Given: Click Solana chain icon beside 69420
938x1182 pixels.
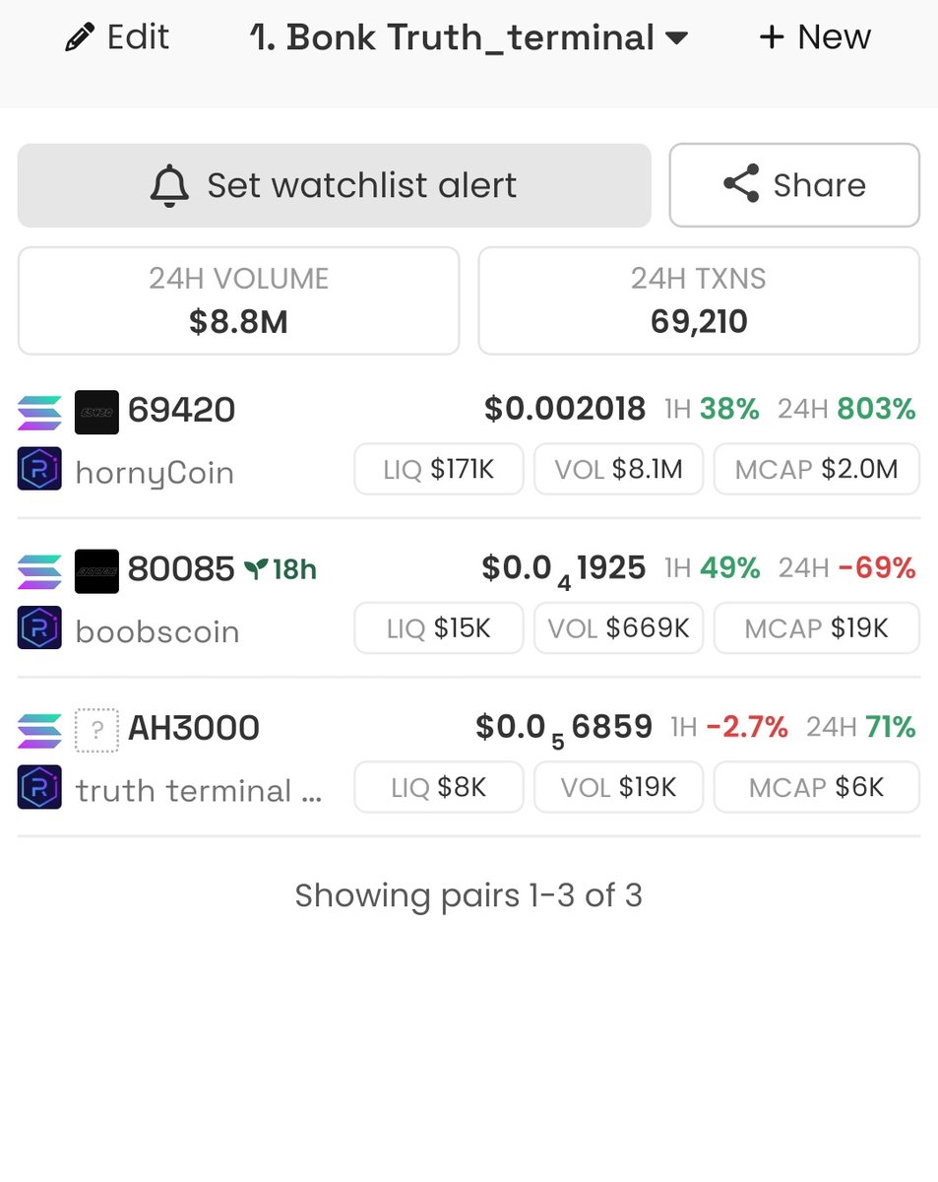Looking at the screenshot, I should point(39,412).
